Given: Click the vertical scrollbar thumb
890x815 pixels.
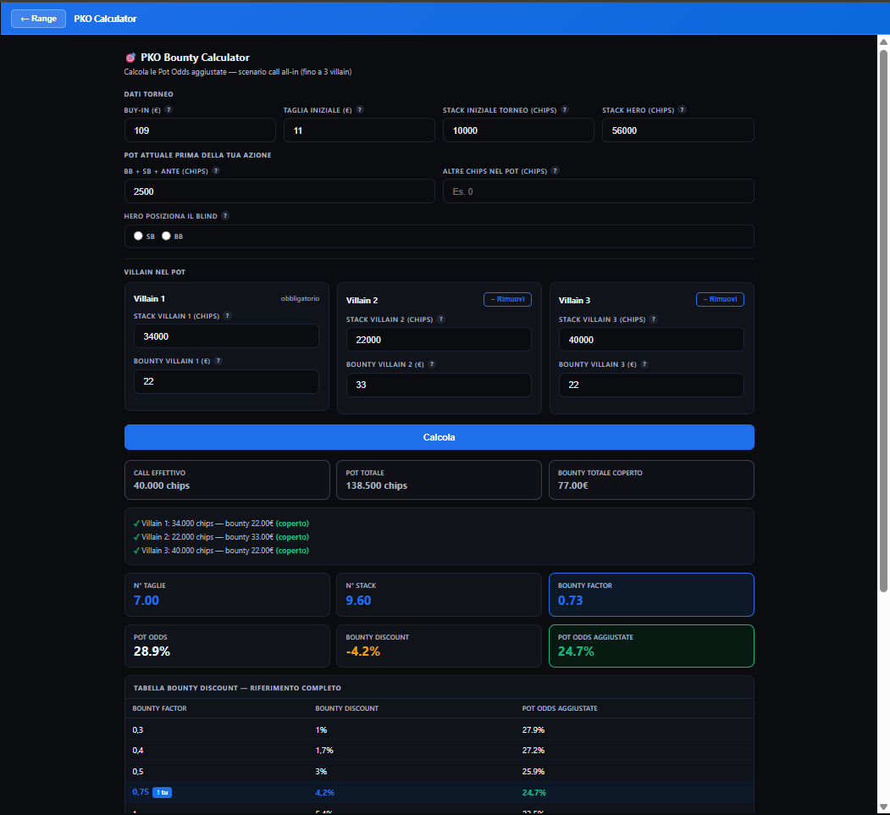Looking at the screenshot, I should click(x=883, y=321).
